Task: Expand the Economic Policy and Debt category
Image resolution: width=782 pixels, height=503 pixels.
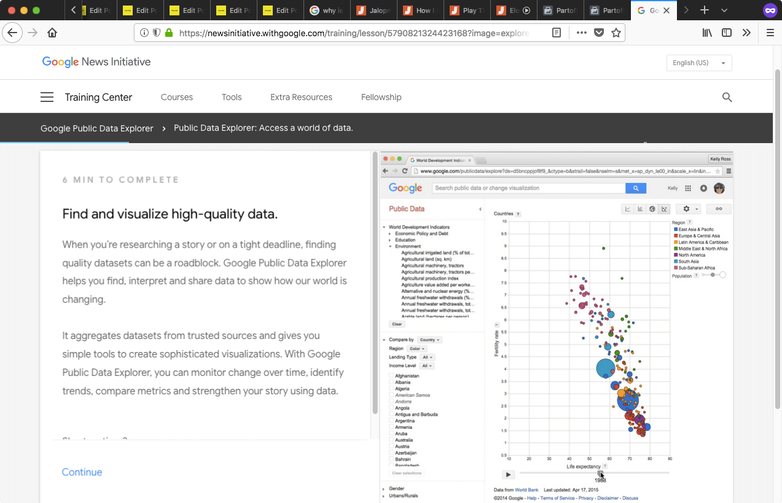Action: pos(390,233)
